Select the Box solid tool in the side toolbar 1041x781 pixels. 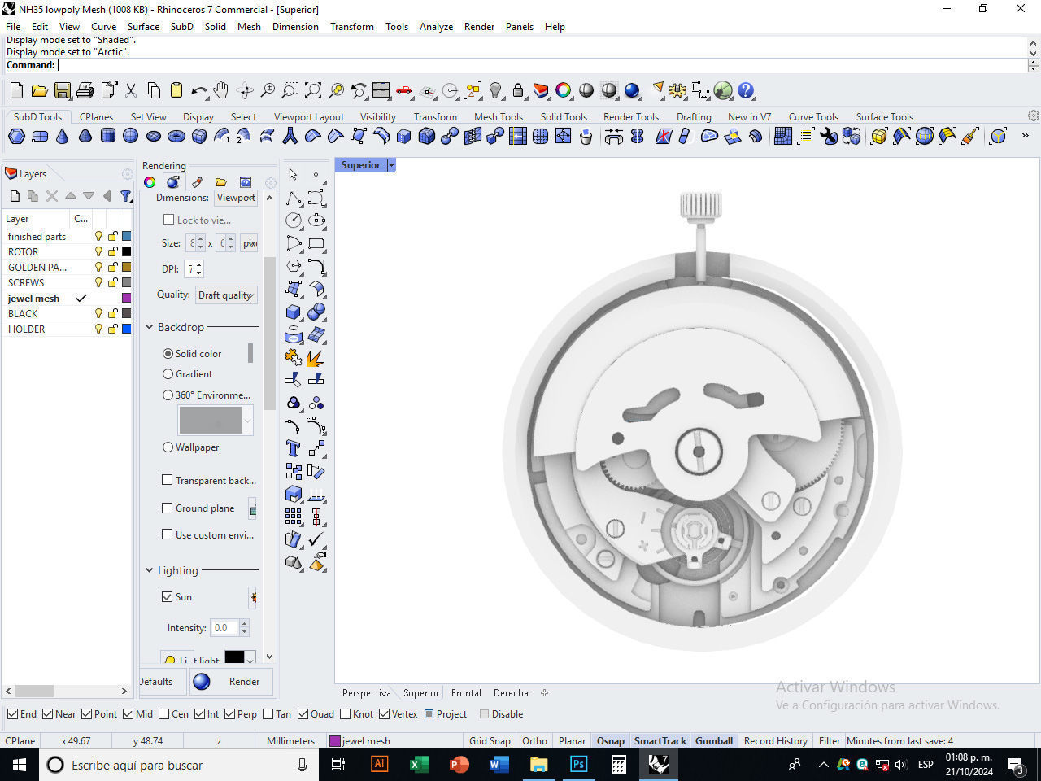pos(294,312)
